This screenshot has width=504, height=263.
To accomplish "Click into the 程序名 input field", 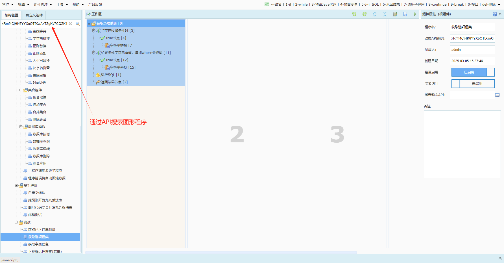I will click(x=472, y=27).
